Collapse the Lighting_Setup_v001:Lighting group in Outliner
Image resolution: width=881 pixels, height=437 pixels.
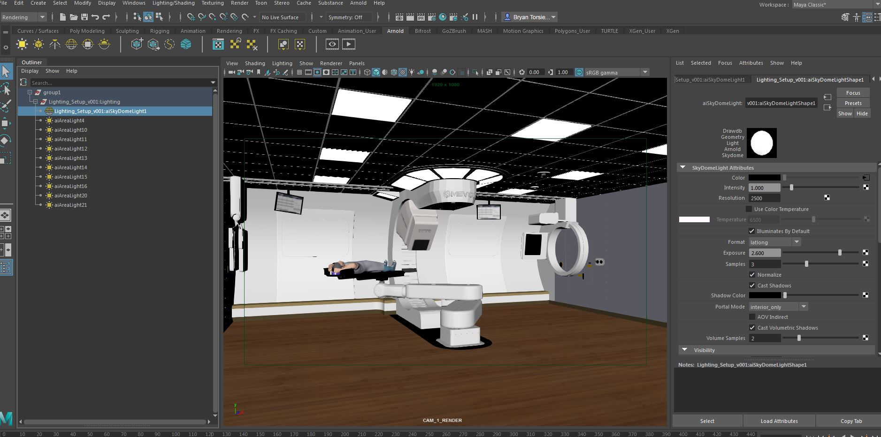click(x=35, y=101)
